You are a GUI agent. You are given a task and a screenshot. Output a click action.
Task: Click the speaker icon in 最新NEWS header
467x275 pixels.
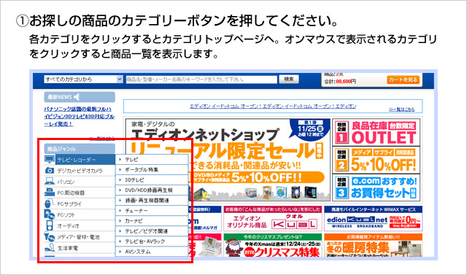(x=77, y=97)
